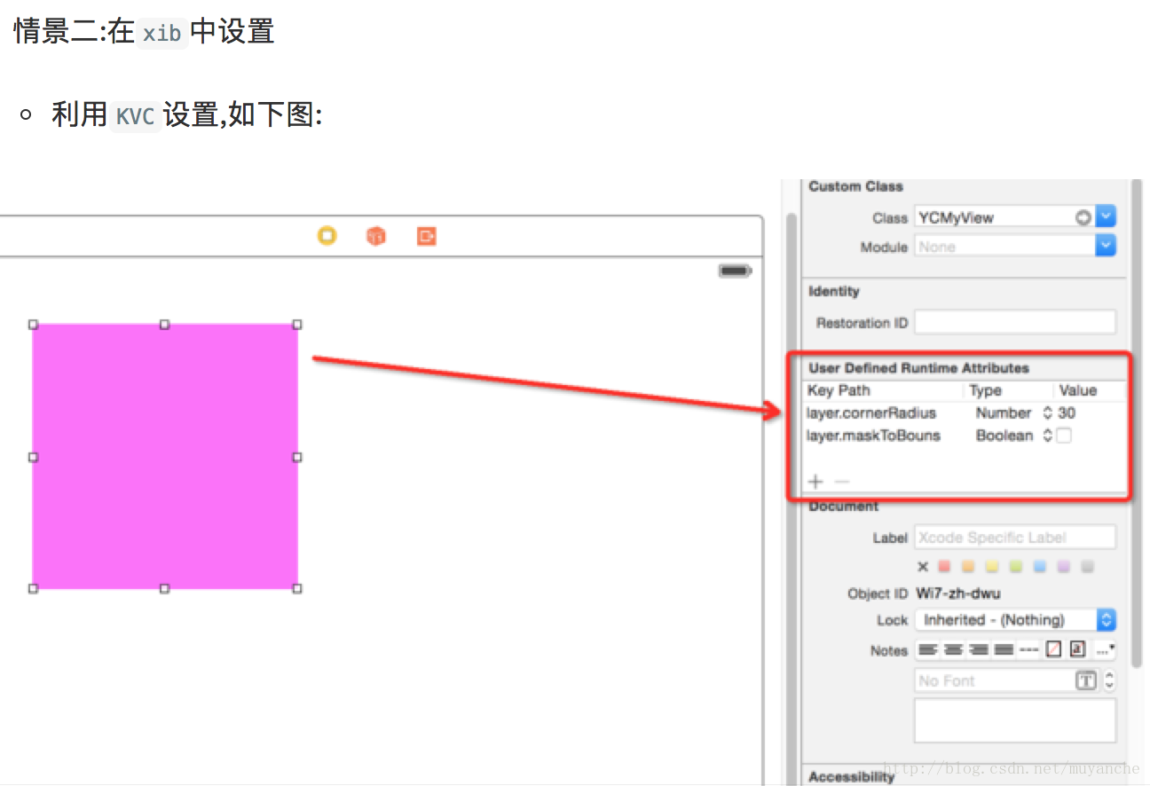The height and width of the screenshot is (786, 1150).
Task: Select the layer.cornerRadius key path row
Action: (870, 413)
